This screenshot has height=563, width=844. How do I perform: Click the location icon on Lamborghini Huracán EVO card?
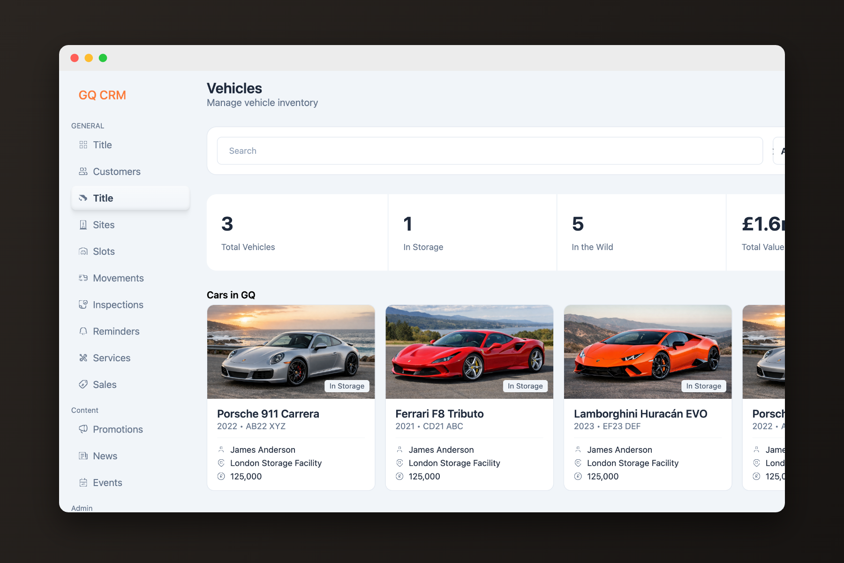(x=578, y=463)
